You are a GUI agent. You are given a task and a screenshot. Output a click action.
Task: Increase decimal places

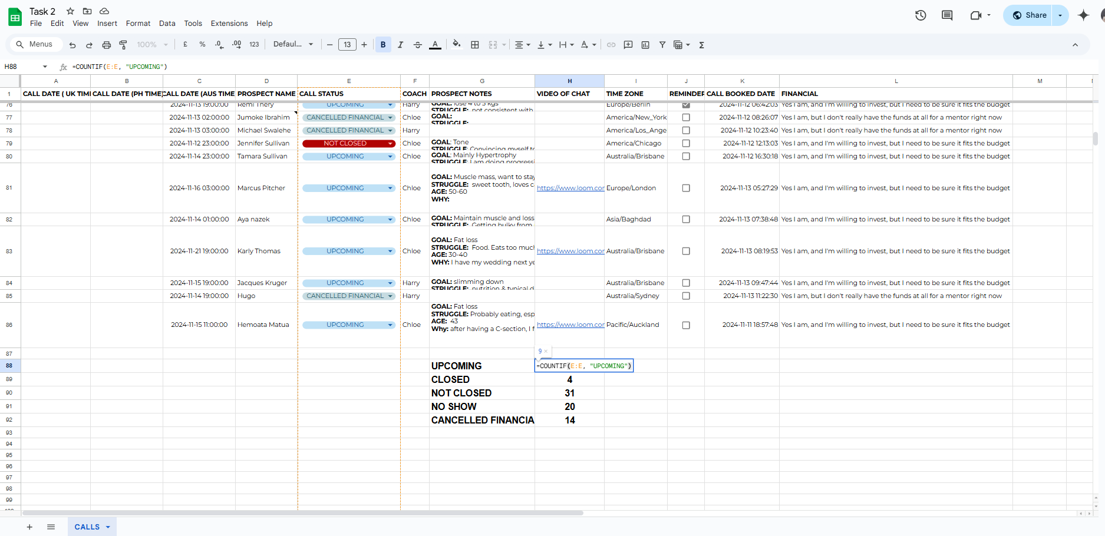(236, 45)
